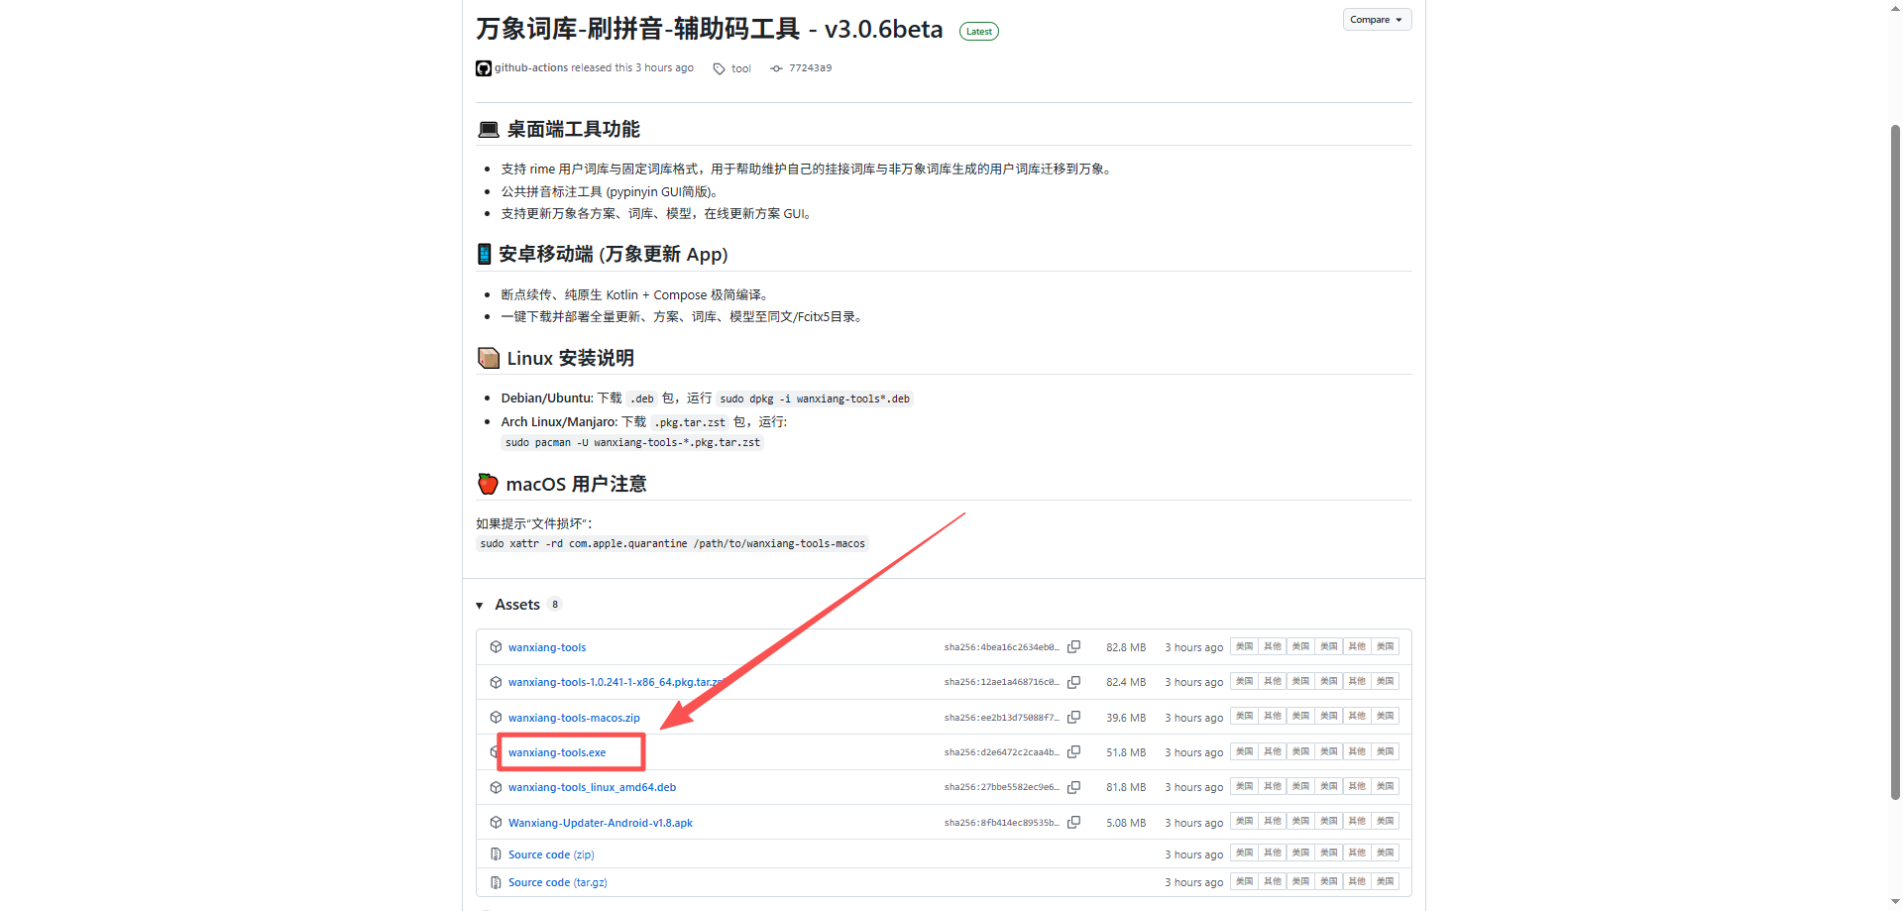Viewport: 1903px width, 911px height.
Task: Click the page's vertical scrollbar thumb
Action: coord(1895,461)
